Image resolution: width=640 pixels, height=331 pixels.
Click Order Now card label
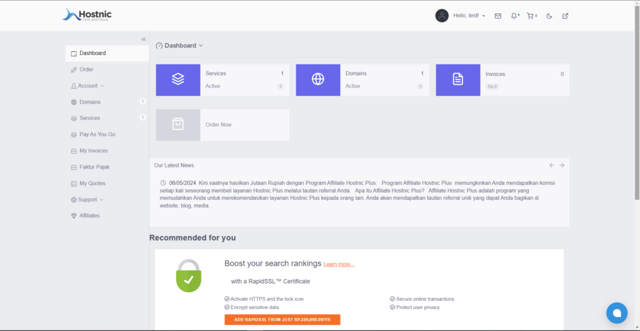[x=218, y=125]
